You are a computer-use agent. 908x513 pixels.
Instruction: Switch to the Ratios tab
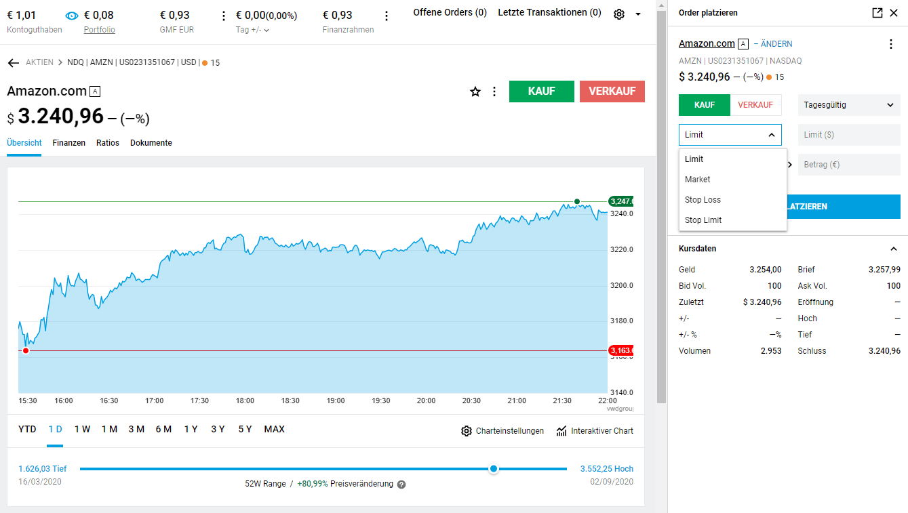tap(108, 143)
